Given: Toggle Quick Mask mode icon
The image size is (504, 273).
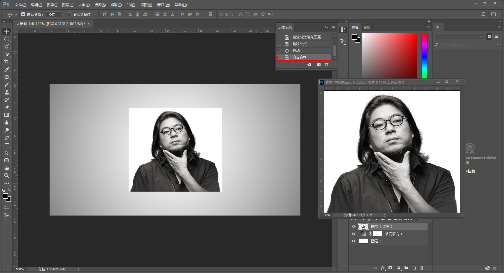Looking at the screenshot, I should [7, 207].
